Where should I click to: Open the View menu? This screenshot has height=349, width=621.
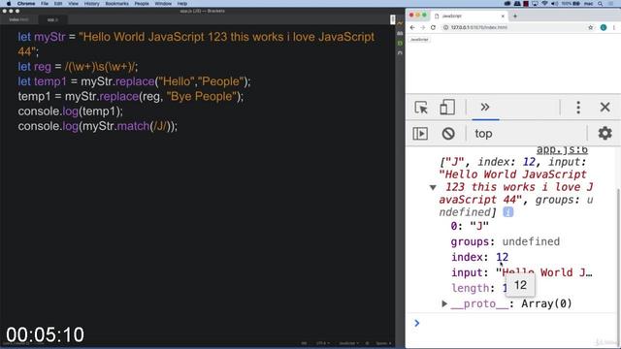point(74,4)
